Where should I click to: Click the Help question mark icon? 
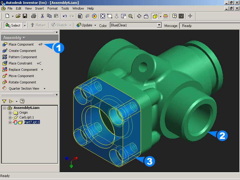(x=174, y=16)
